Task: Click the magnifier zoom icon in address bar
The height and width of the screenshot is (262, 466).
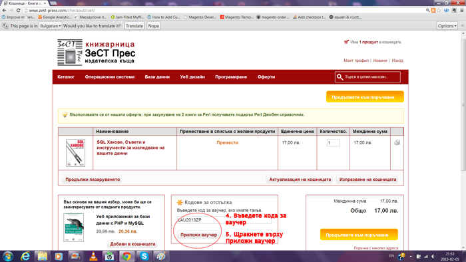Action: point(428,10)
